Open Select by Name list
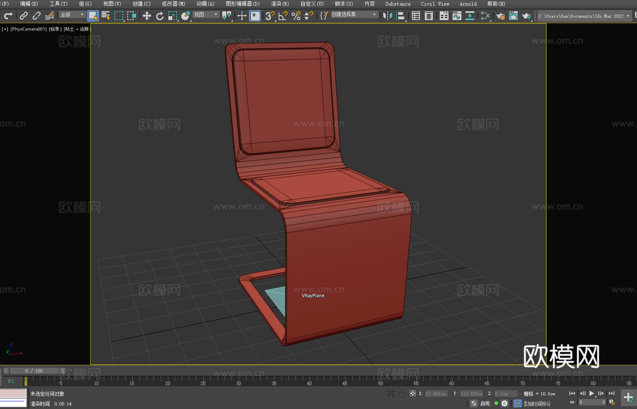637x409 pixels. (x=106, y=16)
